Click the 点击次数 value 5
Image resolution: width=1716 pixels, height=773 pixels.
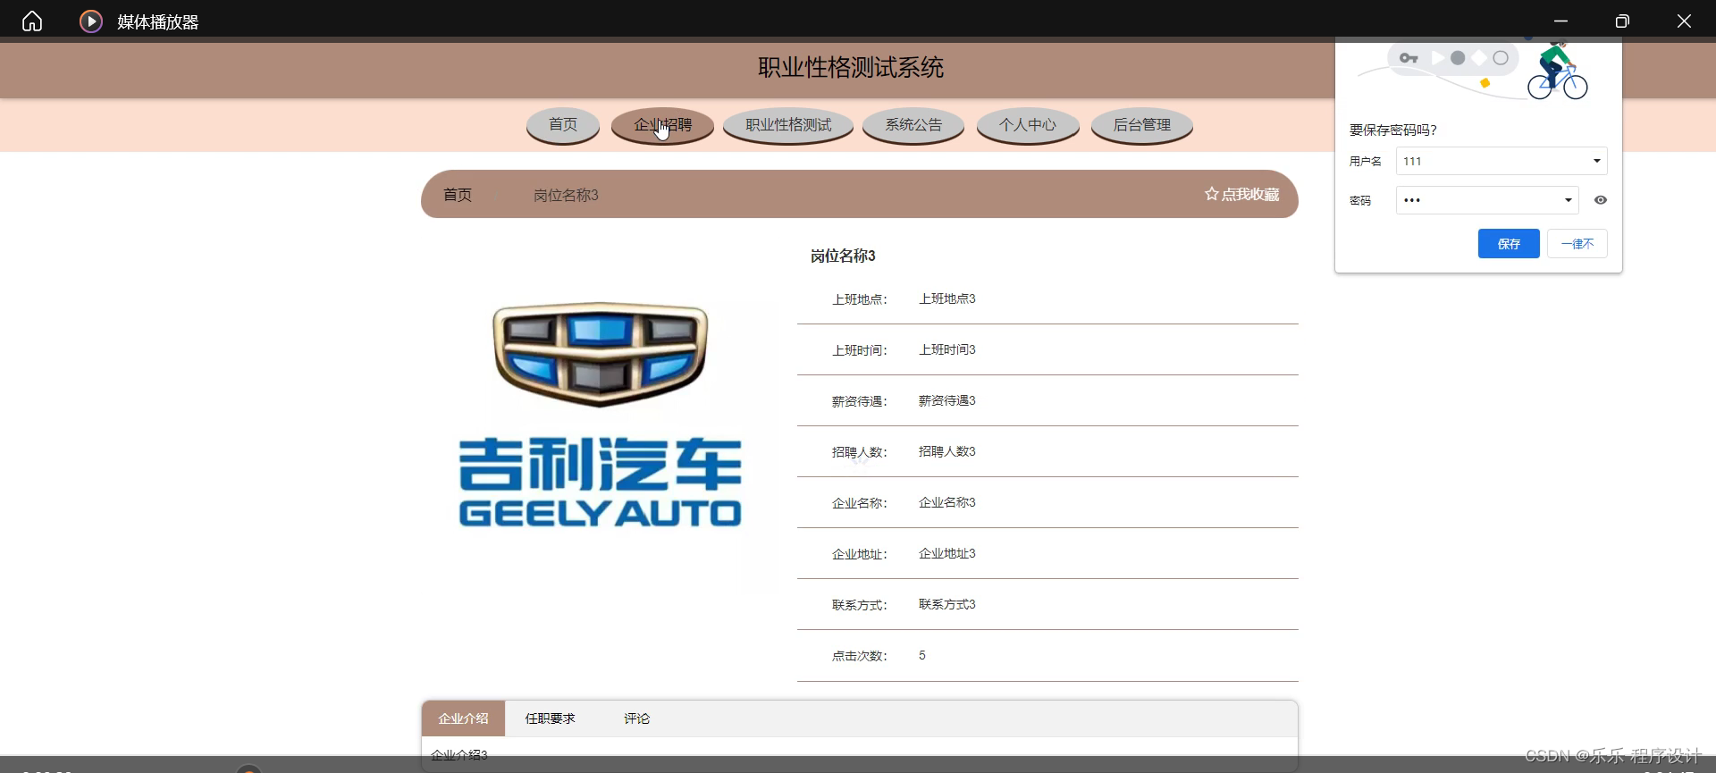[x=922, y=655]
